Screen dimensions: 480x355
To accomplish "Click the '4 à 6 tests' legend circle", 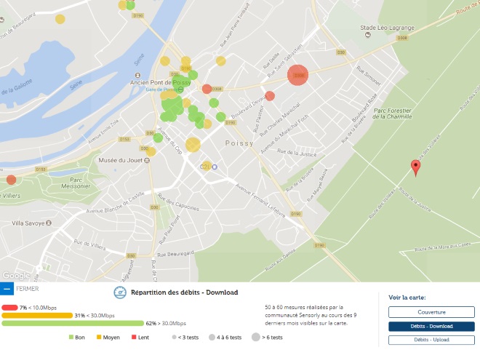I will click(x=212, y=338).
